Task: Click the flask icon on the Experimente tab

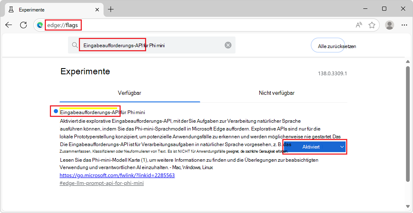Action: click(11, 10)
